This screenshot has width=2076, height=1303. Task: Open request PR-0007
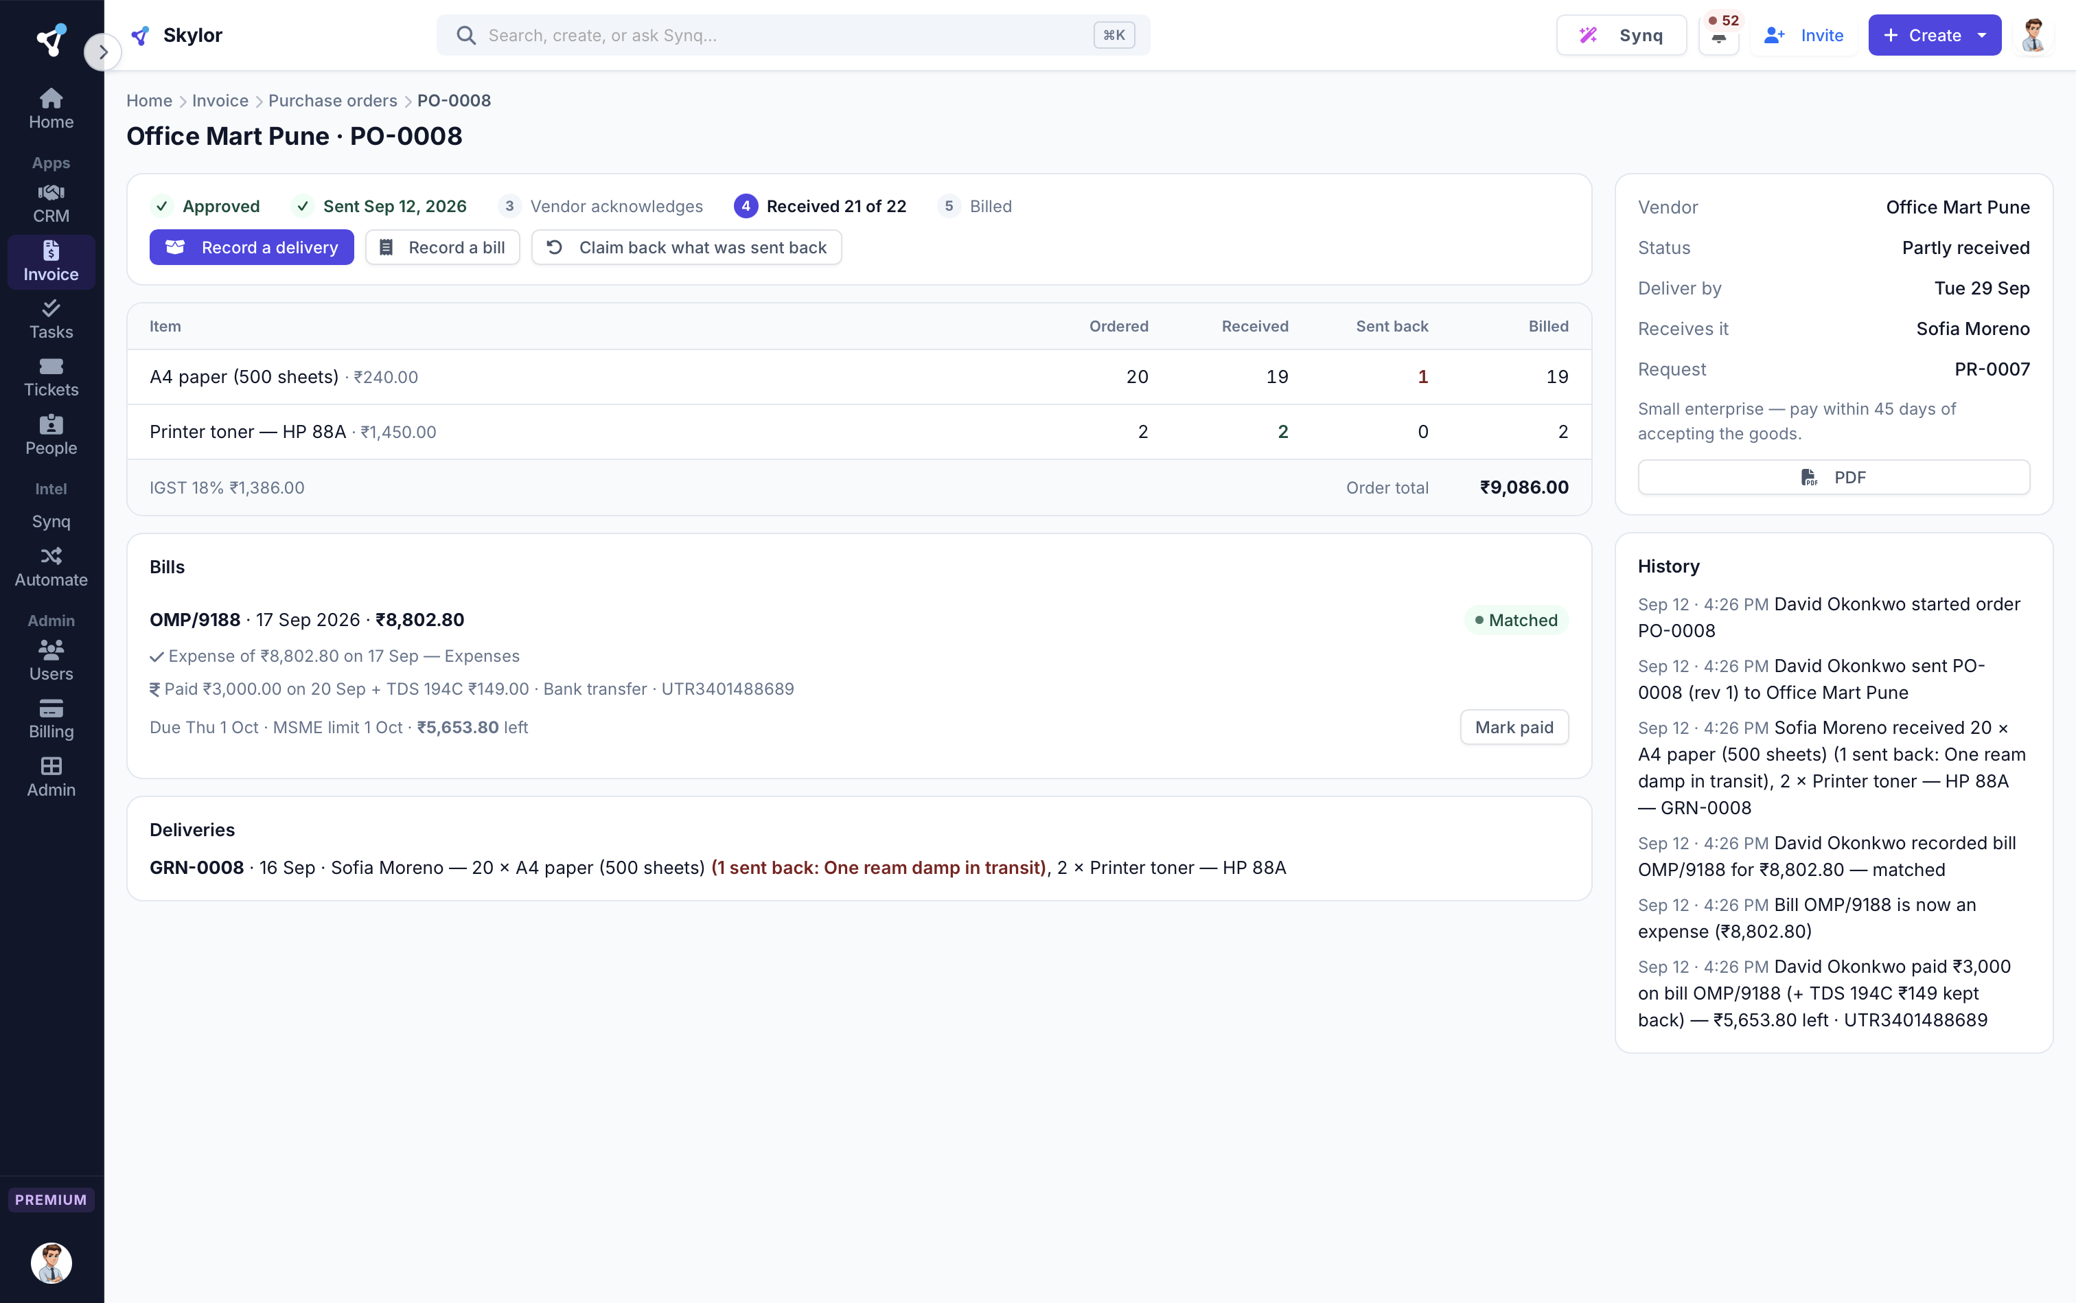pos(1992,369)
